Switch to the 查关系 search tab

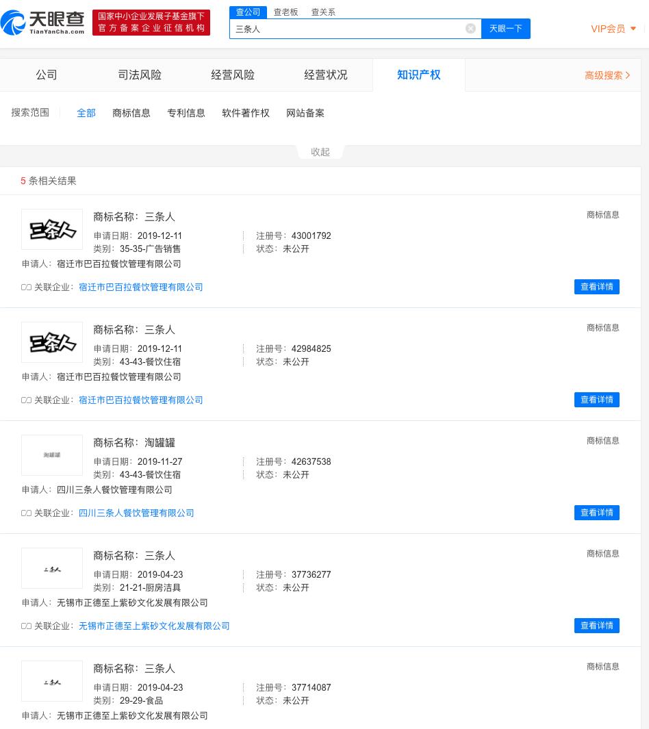click(x=323, y=12)
